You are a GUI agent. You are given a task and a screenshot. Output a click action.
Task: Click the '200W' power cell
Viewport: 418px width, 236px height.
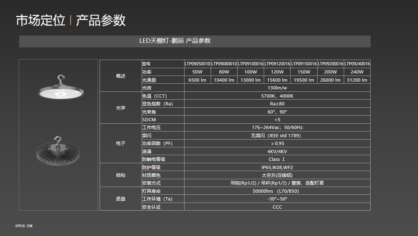pos(331,72)
